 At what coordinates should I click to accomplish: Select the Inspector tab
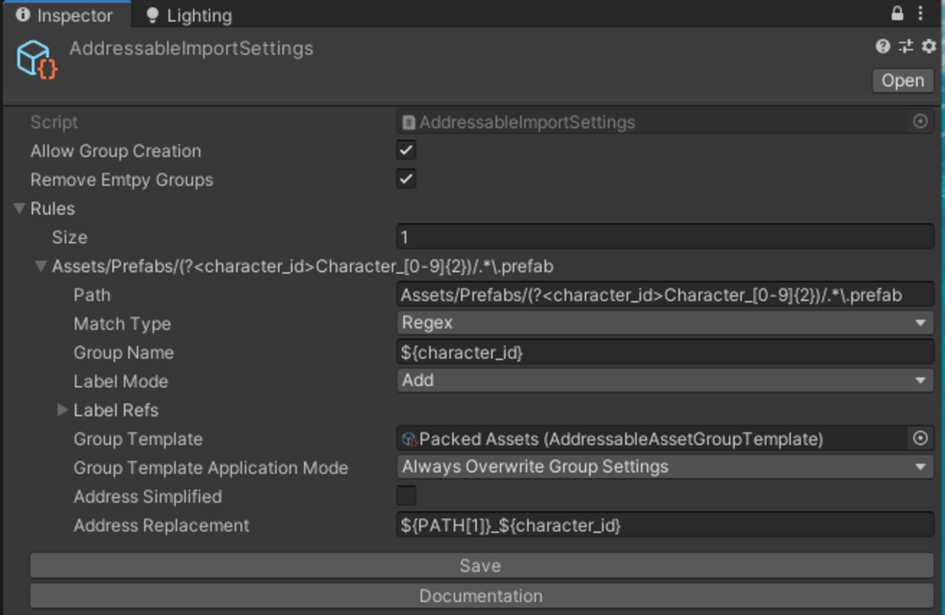pos(68,14)
